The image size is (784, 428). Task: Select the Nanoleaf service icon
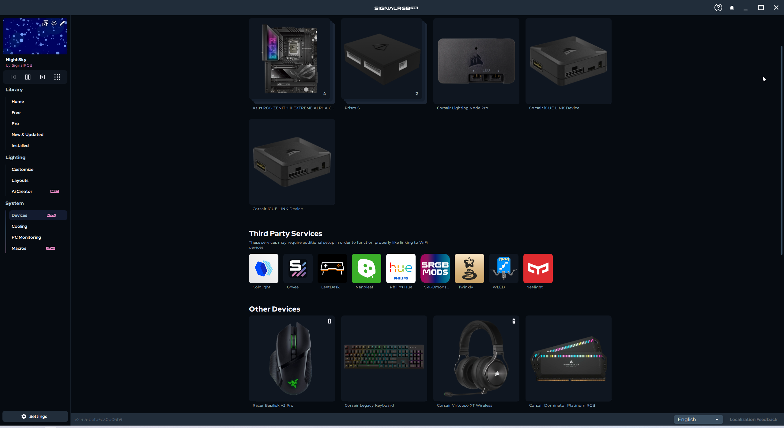coord(366,268)
